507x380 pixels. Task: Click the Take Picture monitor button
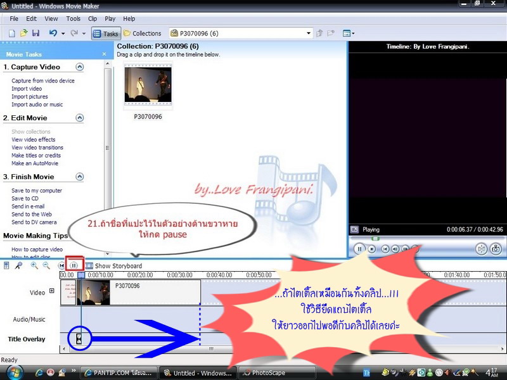tap(496, 249)
